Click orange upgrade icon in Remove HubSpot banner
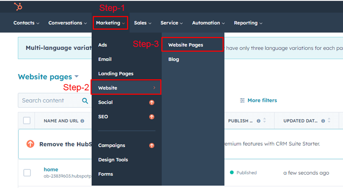Image resolution: width=343 pixels, height=188 pixels. point(30,144)
